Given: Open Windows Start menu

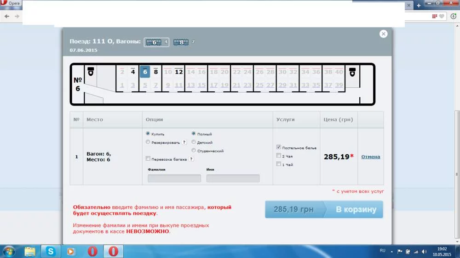Looking at the screenshot, I should click(x=8, y=252).
